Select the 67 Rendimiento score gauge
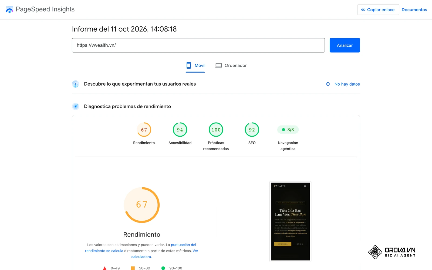 [144, 130]
